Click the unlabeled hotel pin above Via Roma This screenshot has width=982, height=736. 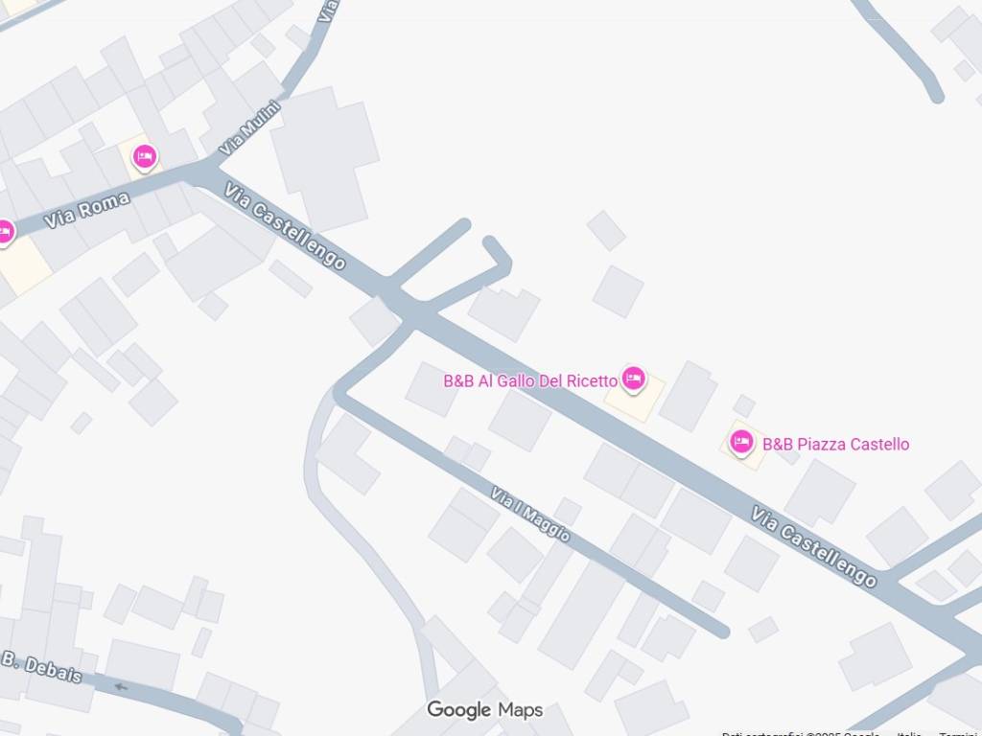(x=145, y=156)
